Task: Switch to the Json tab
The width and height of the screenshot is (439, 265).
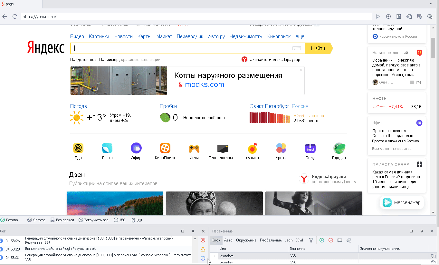Action: pos(289,240)
